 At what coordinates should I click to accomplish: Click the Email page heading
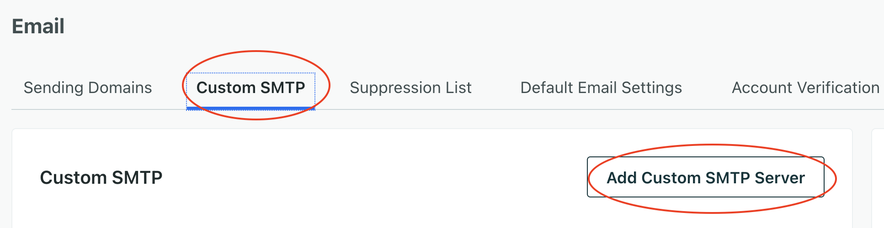tap(38, 26)
